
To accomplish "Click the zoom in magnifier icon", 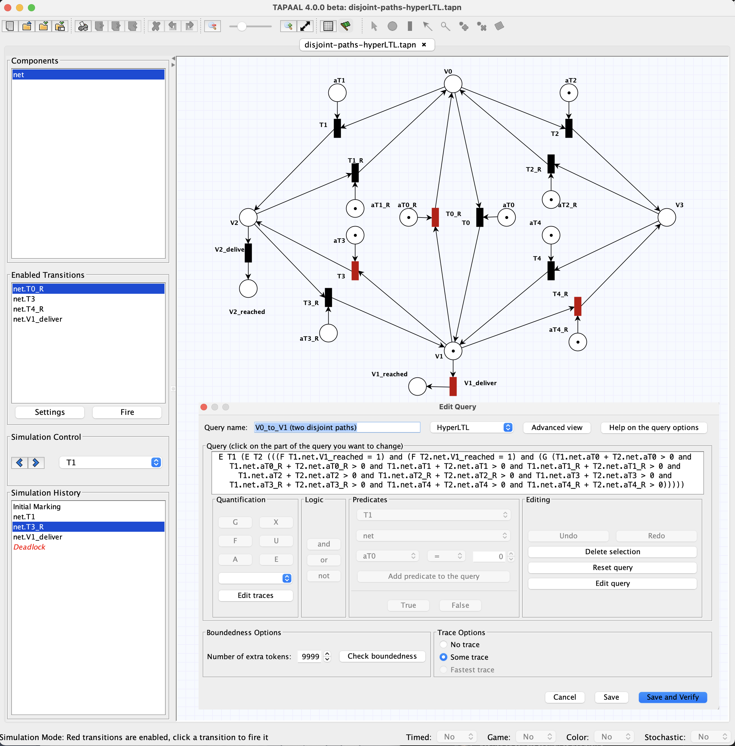I will [x=288, y=26].
